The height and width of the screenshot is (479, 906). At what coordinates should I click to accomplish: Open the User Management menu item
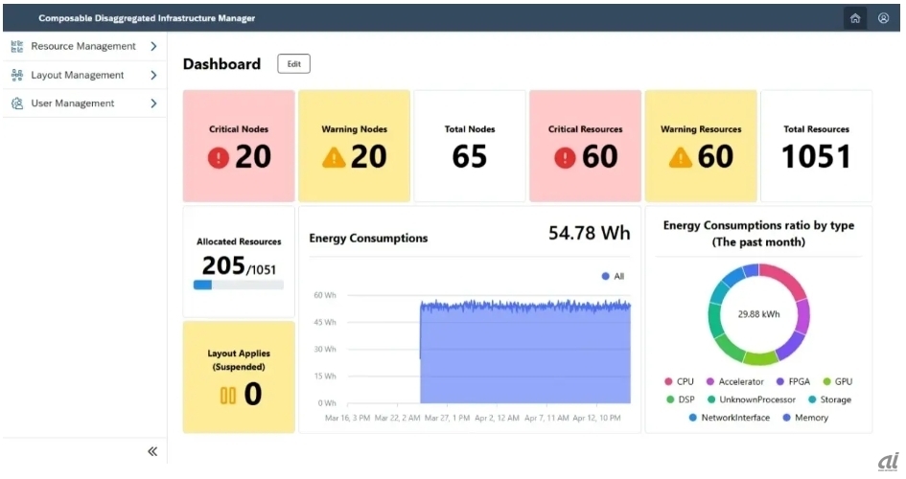tap(72, 103)
